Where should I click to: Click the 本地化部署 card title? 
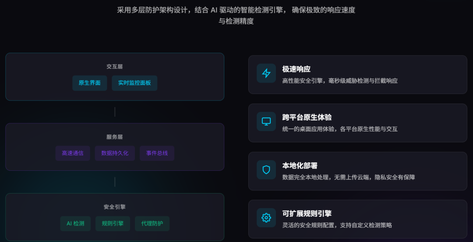coord(300,166)
